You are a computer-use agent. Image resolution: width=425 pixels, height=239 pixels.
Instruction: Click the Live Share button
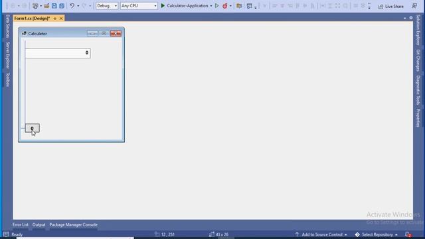tap(391, 6)
